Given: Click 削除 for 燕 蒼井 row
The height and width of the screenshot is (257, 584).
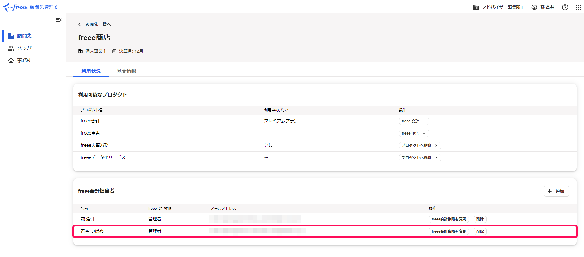Looking at the screenshot, I should 480,219.
